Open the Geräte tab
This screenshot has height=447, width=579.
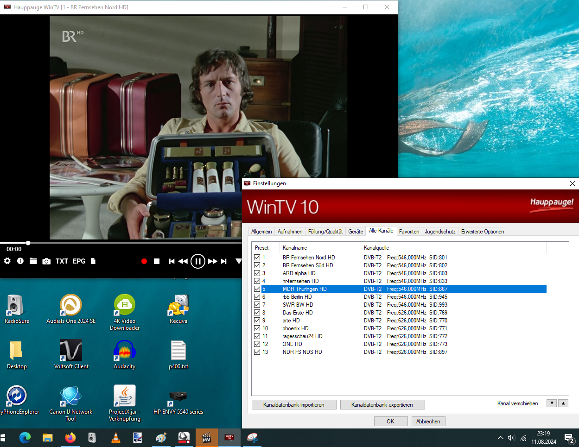[x=356, y=232]
